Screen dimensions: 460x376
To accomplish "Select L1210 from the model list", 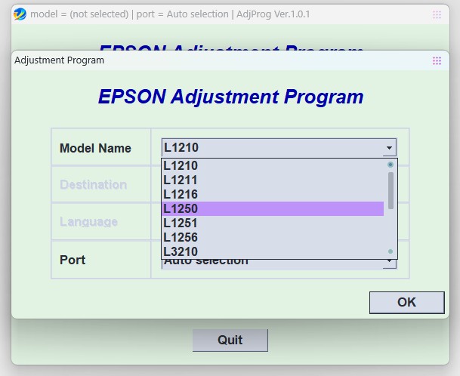I will [272, 165].
